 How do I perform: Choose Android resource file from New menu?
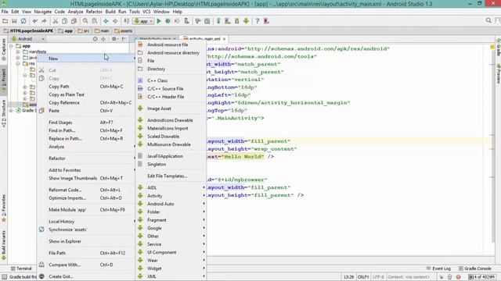(x=171, y=44)
